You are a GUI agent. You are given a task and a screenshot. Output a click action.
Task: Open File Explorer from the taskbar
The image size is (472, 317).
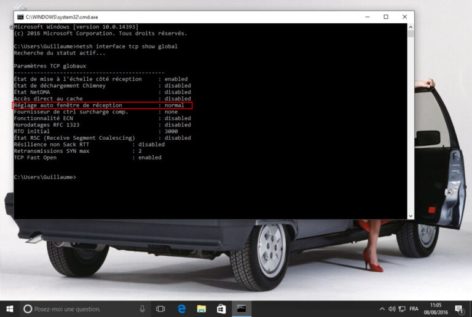click(x=201, y=309)
